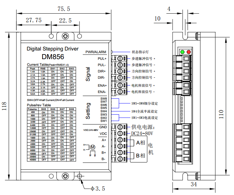Click the red alarm LED on the side view
234x195 pixels.
tap(189, 52)
